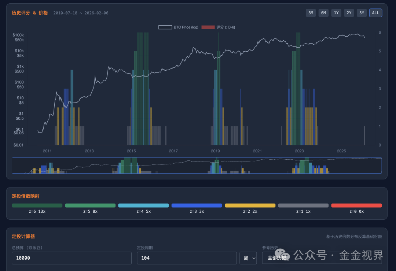Viewport: 396px width, 271px height.
Task: Switch chart to 6M range
Action: tap(323, 13)
